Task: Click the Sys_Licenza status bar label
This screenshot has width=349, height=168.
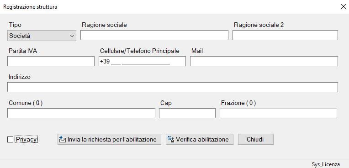Action: pyautogui.click(x=326, y=164)
